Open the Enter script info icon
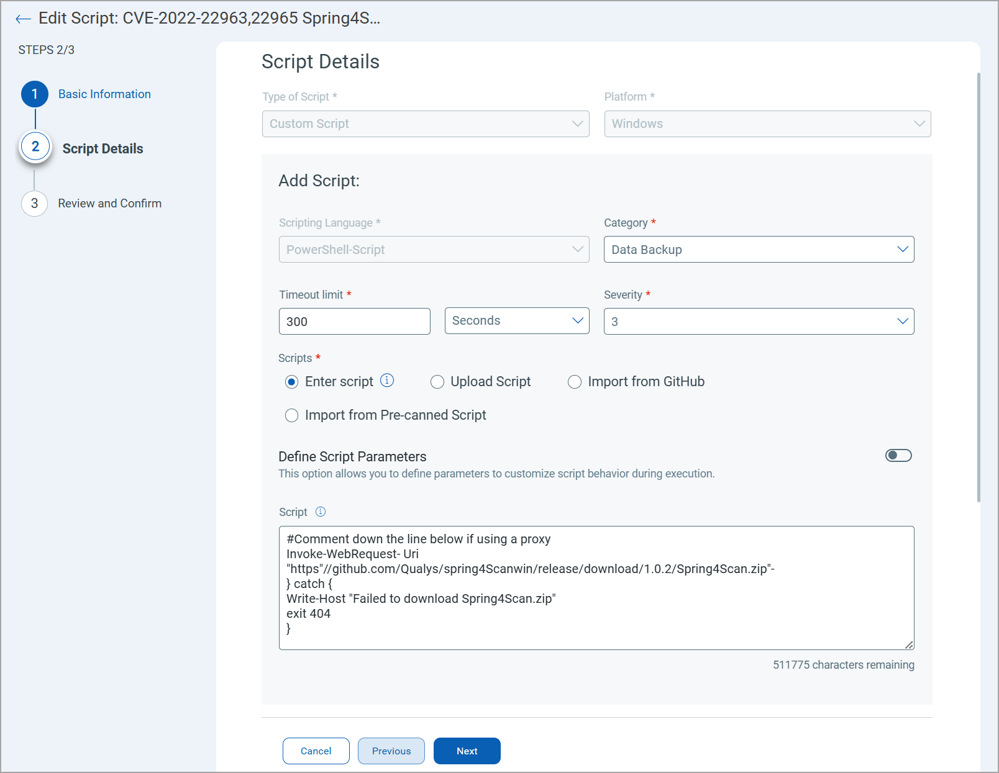 click(387, 381)
